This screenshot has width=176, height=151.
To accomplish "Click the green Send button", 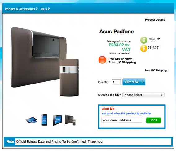I will (x=153, y=120).
